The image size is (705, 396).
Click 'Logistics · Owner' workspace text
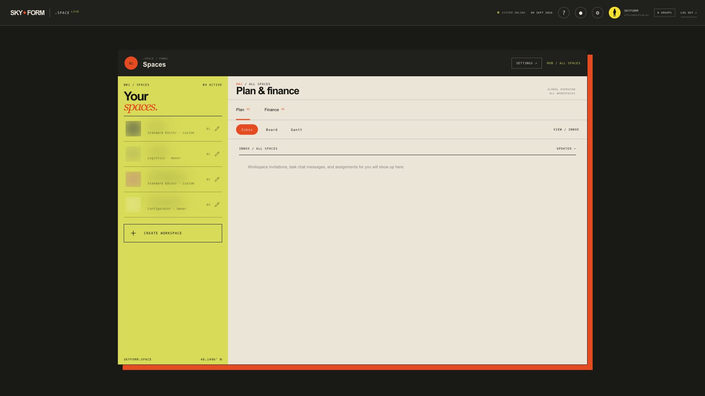[x=164, y=158]
